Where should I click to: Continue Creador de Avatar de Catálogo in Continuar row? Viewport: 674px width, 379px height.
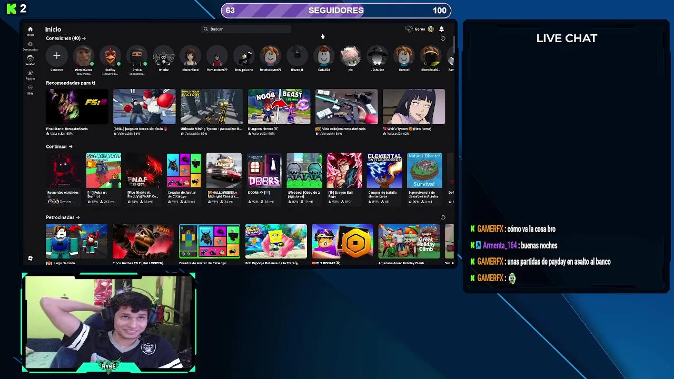tap(184, 171)
